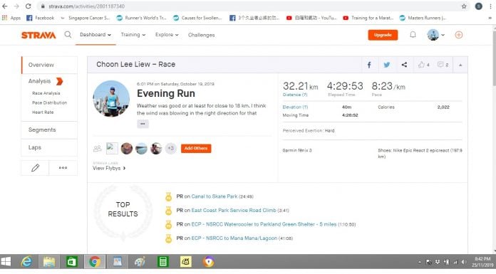Click the athlete profile photo
This screenshot has height=274, width=496.
[111, 99]
